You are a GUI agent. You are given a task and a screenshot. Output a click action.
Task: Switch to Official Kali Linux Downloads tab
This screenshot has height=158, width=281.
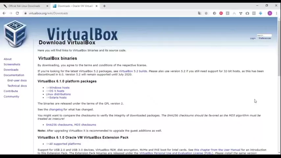[x=24, y=6]
